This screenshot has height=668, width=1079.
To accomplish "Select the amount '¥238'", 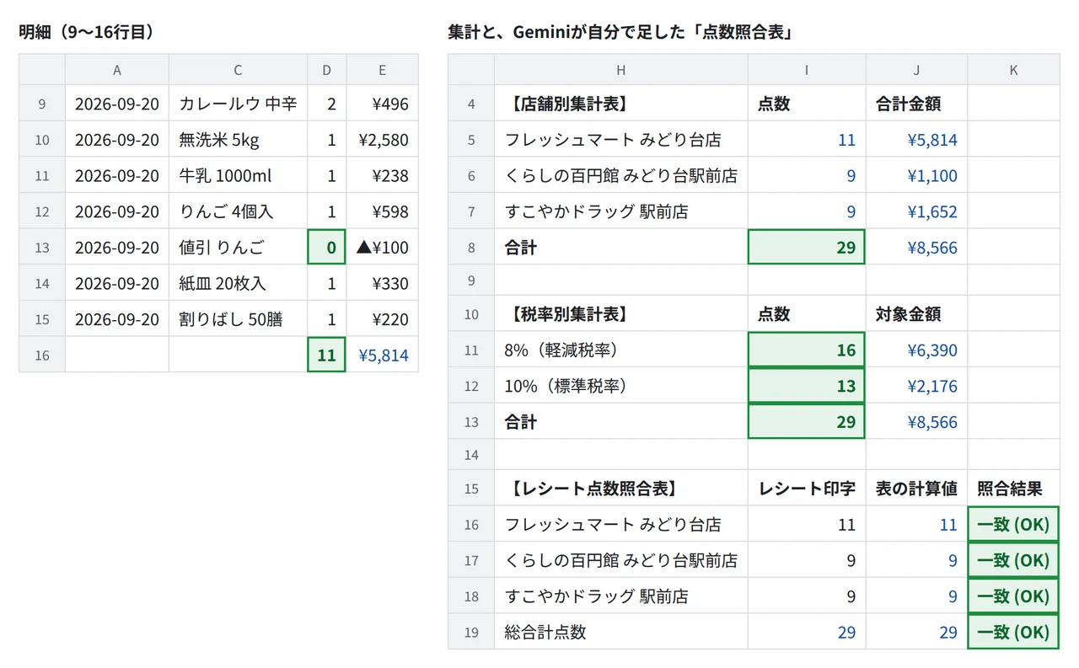I will point(382,175).
